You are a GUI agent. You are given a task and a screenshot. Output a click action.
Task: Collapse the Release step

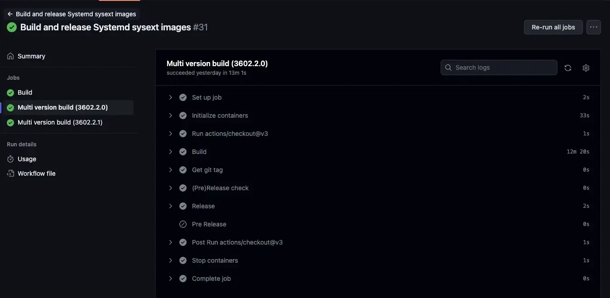pos(170,206)
